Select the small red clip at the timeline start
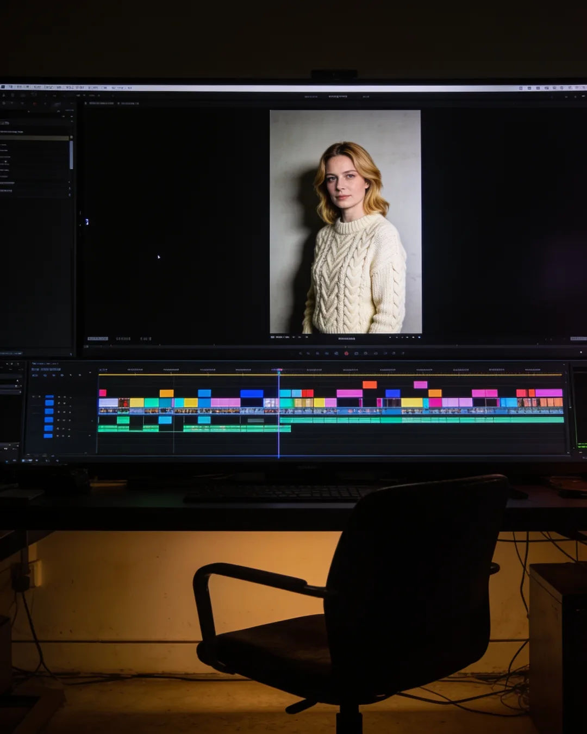 tap(103, 393)
